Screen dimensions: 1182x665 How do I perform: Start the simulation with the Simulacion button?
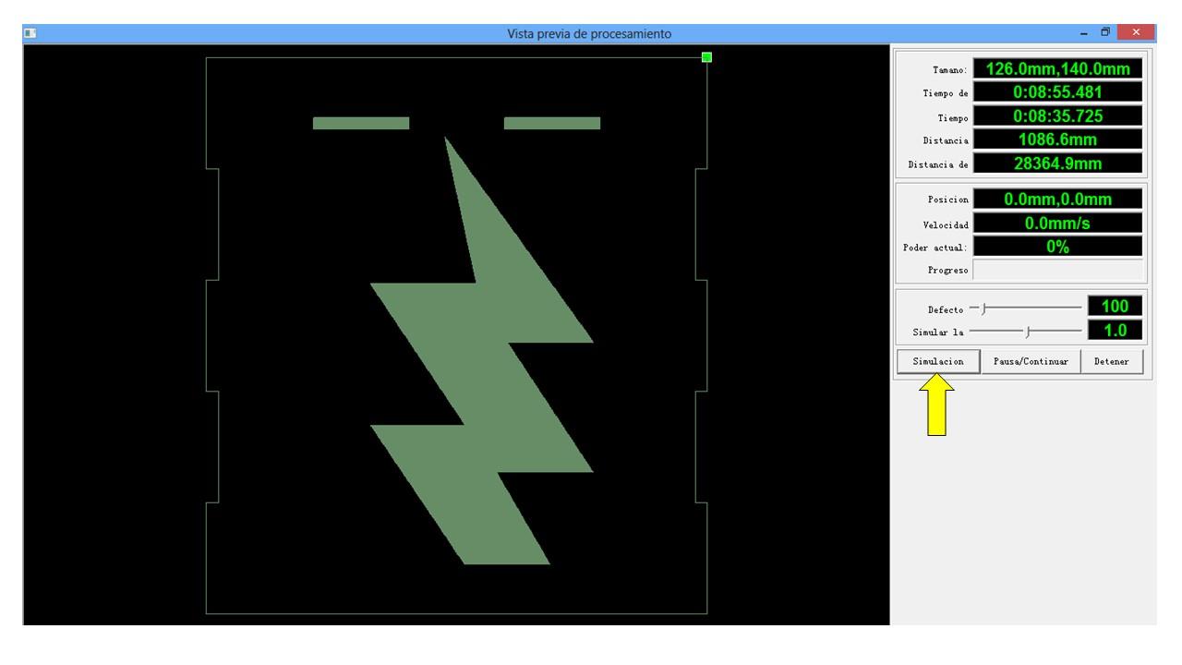938,362
